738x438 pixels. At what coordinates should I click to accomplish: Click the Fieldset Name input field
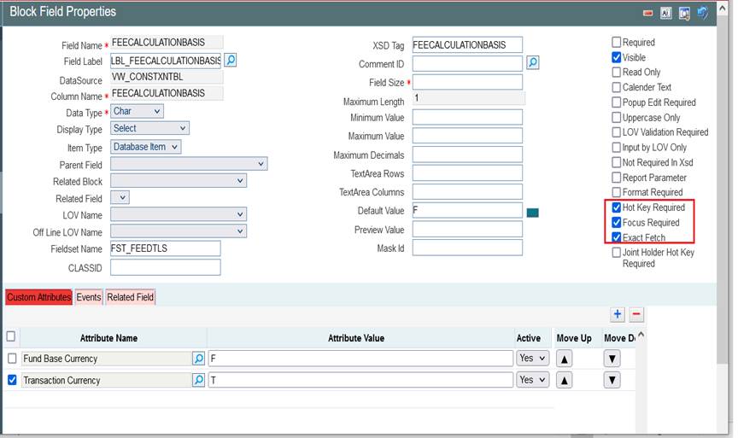[165, 248]
